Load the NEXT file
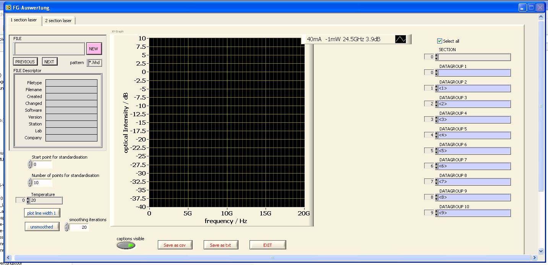This screenshot has width=548, height=265. pyautogui.click(x=49, y=62)
